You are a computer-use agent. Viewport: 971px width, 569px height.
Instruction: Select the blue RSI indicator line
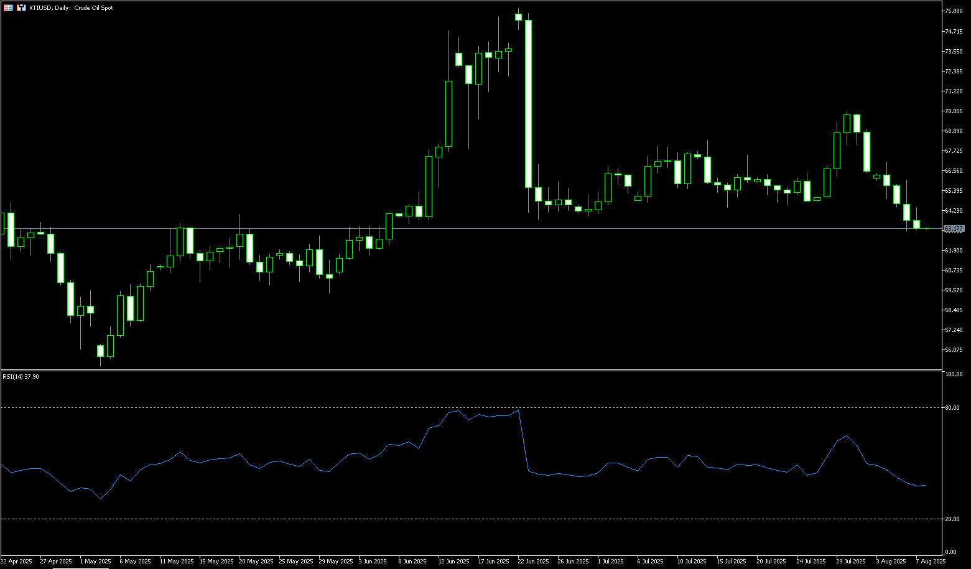pyautogui.click(x=463, y=455)
